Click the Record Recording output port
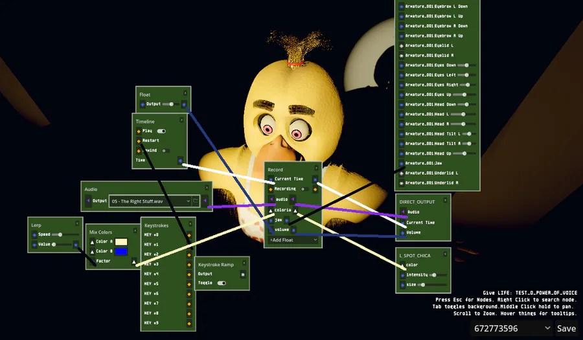583x340 pixels. click(315, 190)
